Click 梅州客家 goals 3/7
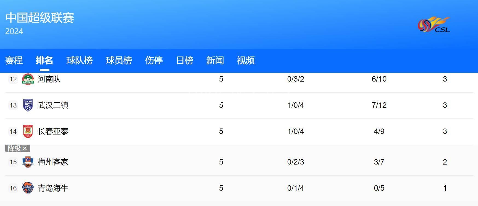 tap(379, 162)
